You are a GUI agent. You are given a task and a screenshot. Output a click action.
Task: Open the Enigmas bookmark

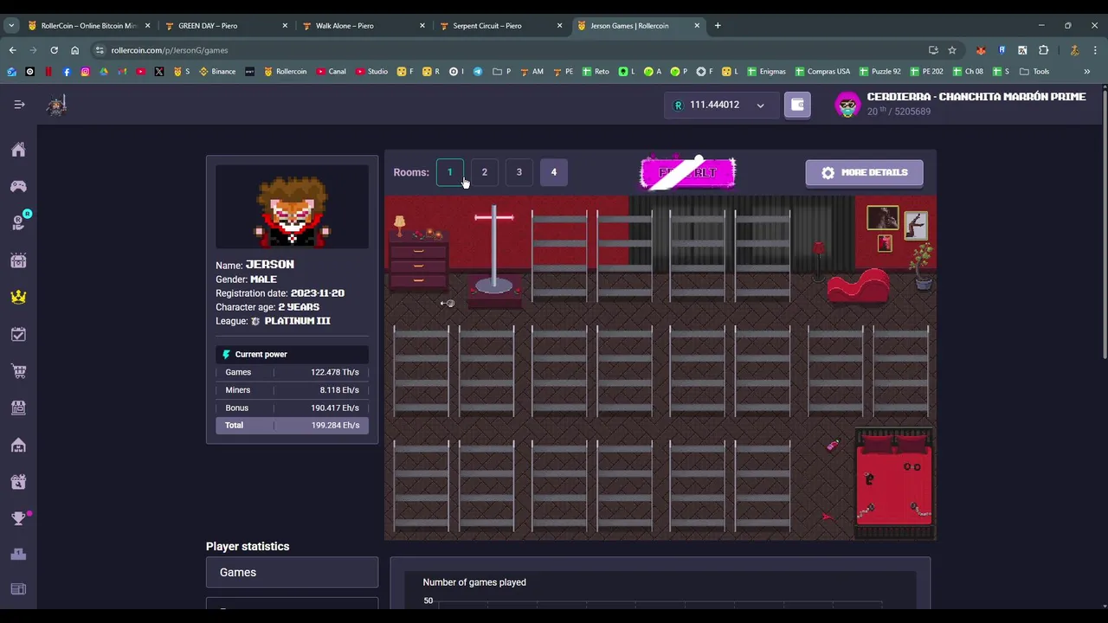click(x=767, y=72)
